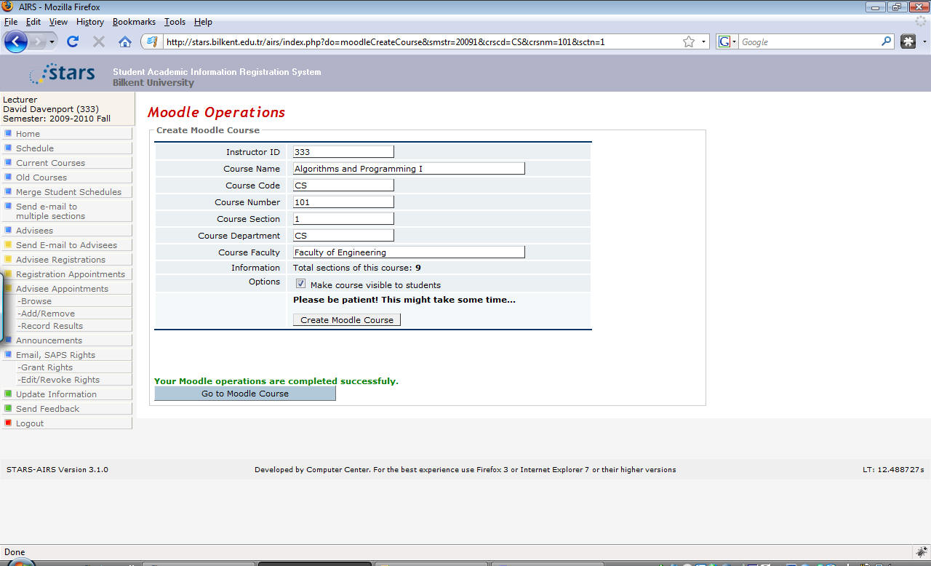This screenshot has width=931, height=566.
Task: Go to the browser home page icon
Action: [125, 41]
